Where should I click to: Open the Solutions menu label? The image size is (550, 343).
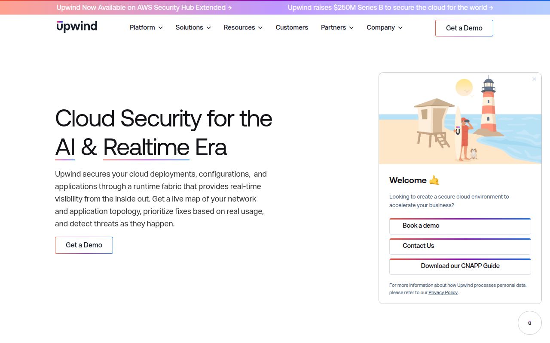click(189, 27)
